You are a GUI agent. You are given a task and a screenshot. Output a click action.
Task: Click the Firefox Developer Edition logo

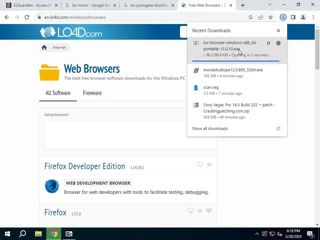pos(52,186)
